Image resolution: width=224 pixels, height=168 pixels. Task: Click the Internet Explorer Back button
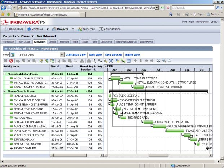click(4, 8)
